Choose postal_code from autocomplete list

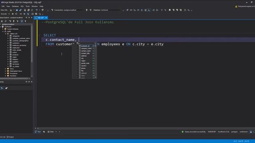(86, 64)
